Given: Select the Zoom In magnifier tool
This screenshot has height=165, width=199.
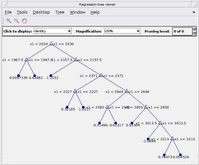Looking at the screenshot, I should click(8, 21).
